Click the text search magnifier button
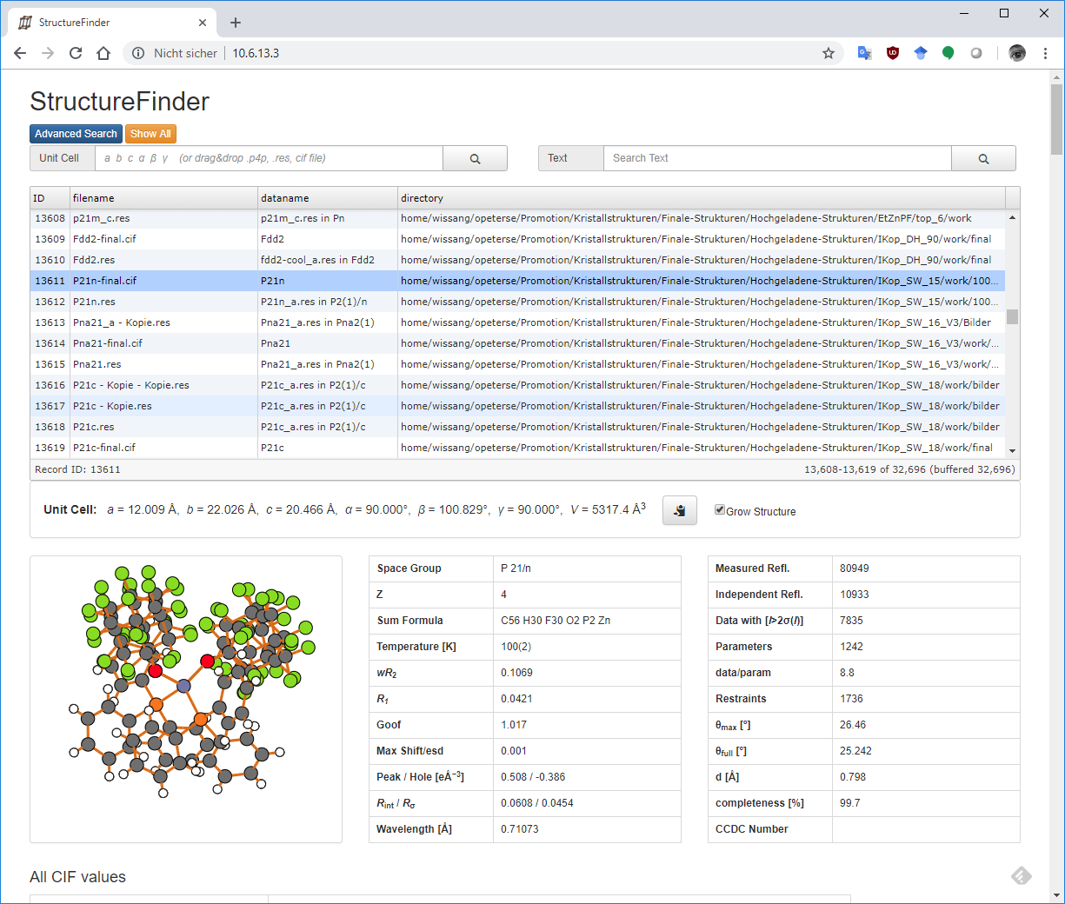The image size is (1065, 904). 983,158
